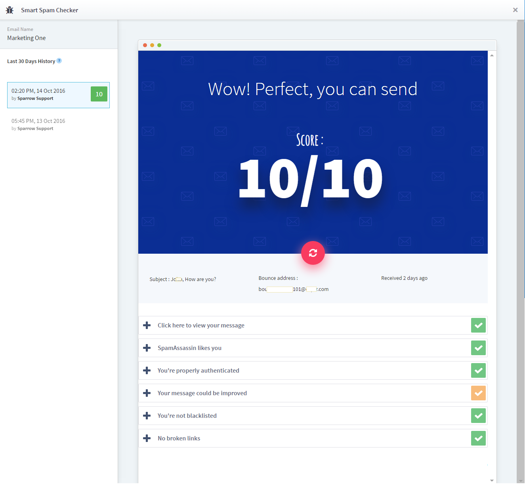Click the preview scrollbar up arrow
Image resolution: width=525 pixels, height=484 pixels.
[492, 55]
